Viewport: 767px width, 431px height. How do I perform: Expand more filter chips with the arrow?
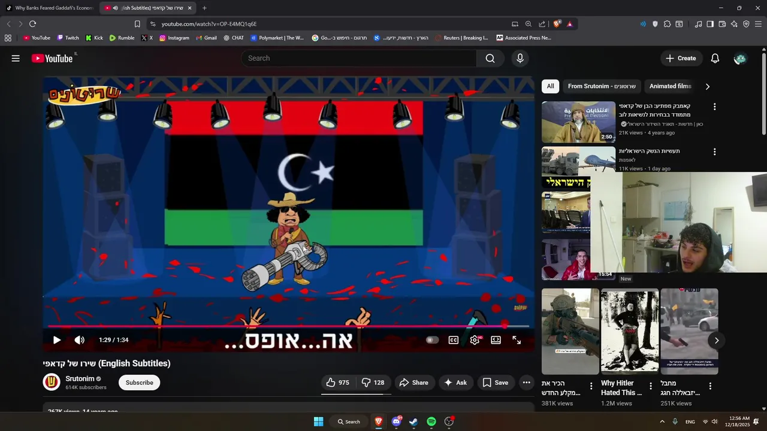[x=707, y=86]
